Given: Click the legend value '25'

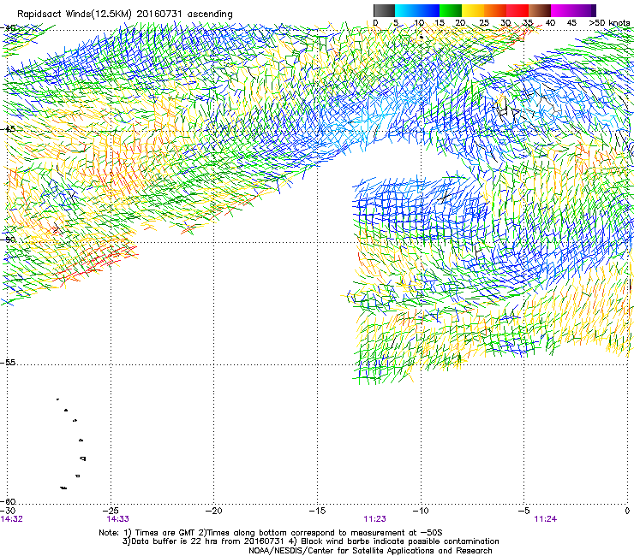Looking at the screenshot, I should (x=484, y=23).
